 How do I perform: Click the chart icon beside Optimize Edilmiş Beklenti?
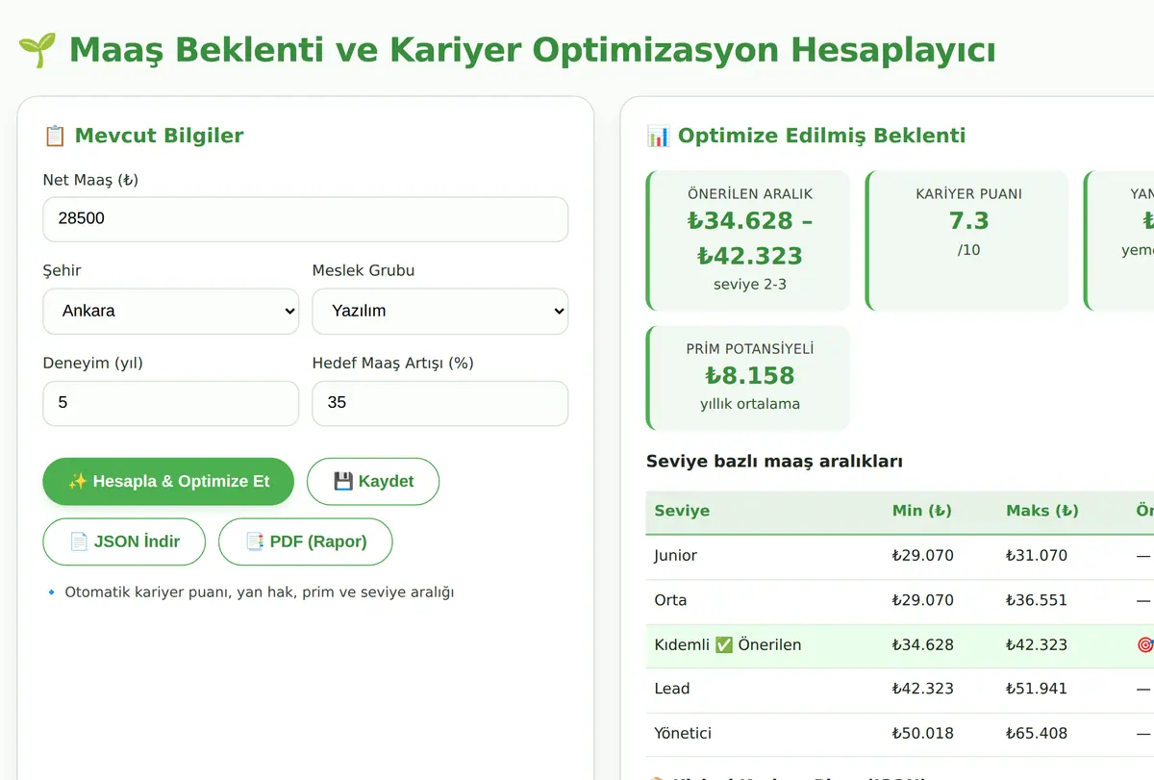(659, 136)
